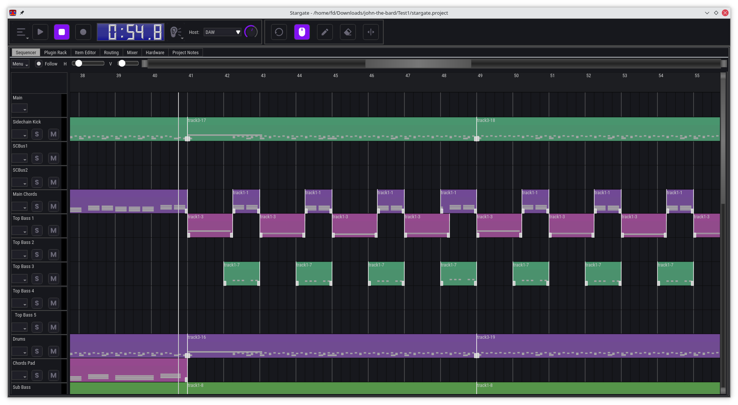This screenshot has width=738, height=405.
Task: Open the Plugin Rack tab
Action: tap(55, 53)
